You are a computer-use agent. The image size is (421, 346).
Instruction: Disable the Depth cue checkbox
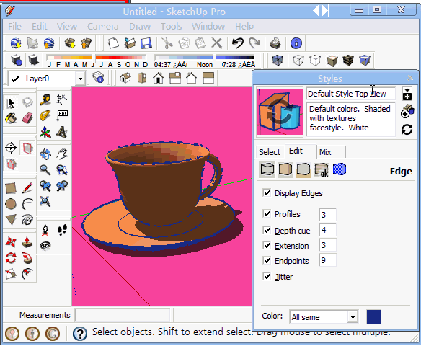(x=267, y=230)
